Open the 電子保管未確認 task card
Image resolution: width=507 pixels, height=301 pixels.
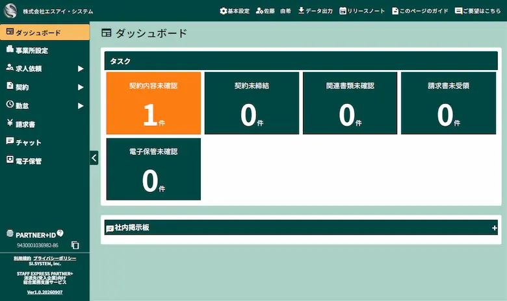153,169
